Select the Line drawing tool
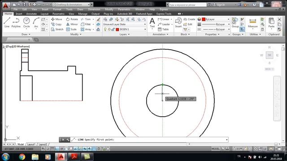The width and height of the screenshot is (287, 161). 7,23
